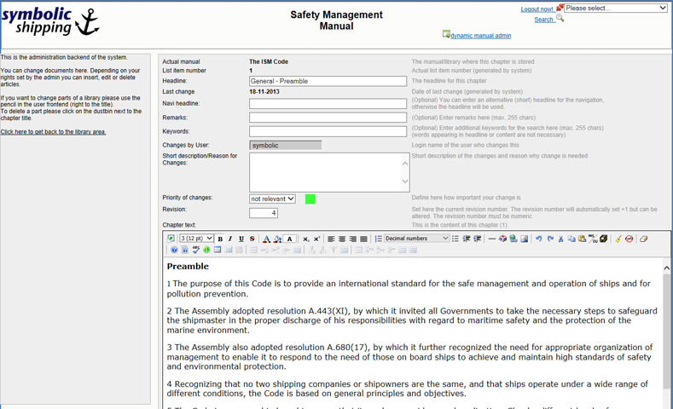
Task: Copy the selection
Action: coord(571,239)
